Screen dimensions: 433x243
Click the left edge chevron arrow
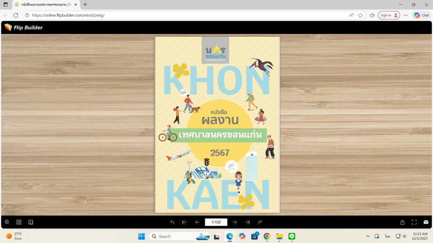click(10, 125)
